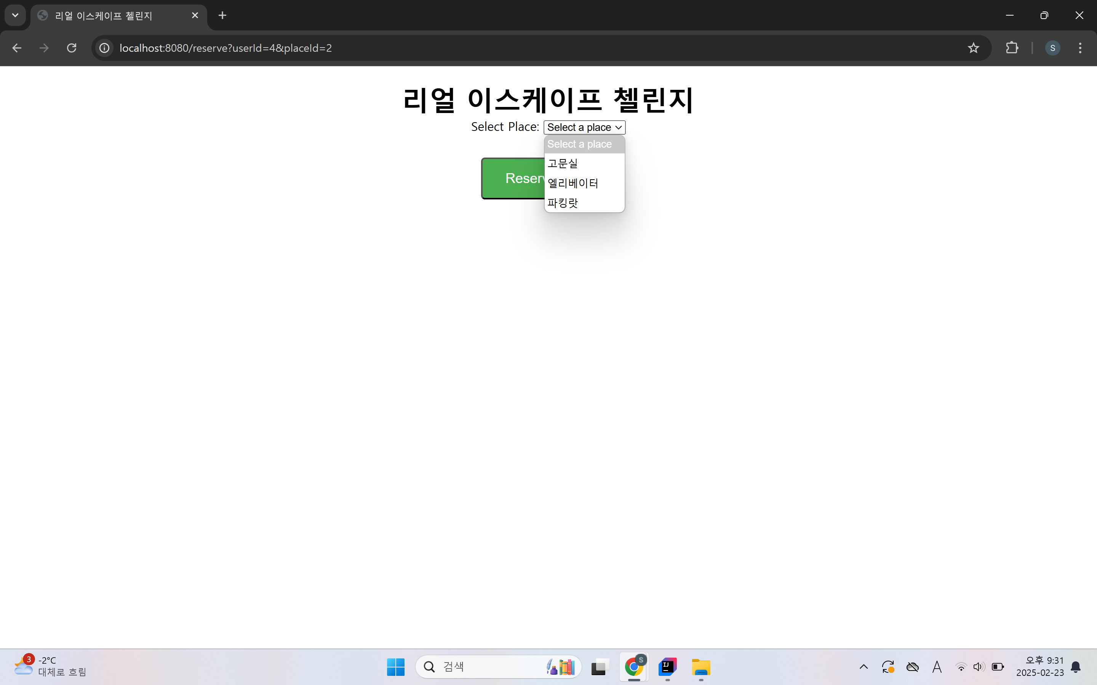Reload the current page
The image size is (1097, 685).
(x=72, y=48)
